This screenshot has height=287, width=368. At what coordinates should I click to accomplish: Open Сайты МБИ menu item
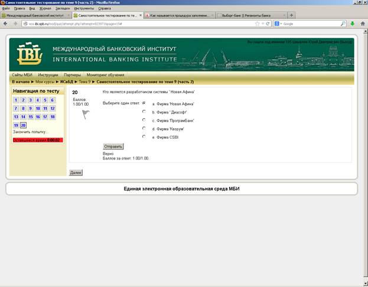click(x=22, y=75)
